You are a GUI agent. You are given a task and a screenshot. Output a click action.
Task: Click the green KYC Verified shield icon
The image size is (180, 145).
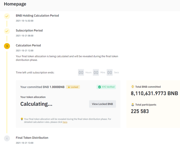coord(100,87)
